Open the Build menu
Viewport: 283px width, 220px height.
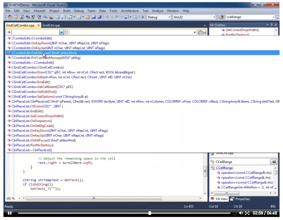pyautogui.click(x=67, y=11)
